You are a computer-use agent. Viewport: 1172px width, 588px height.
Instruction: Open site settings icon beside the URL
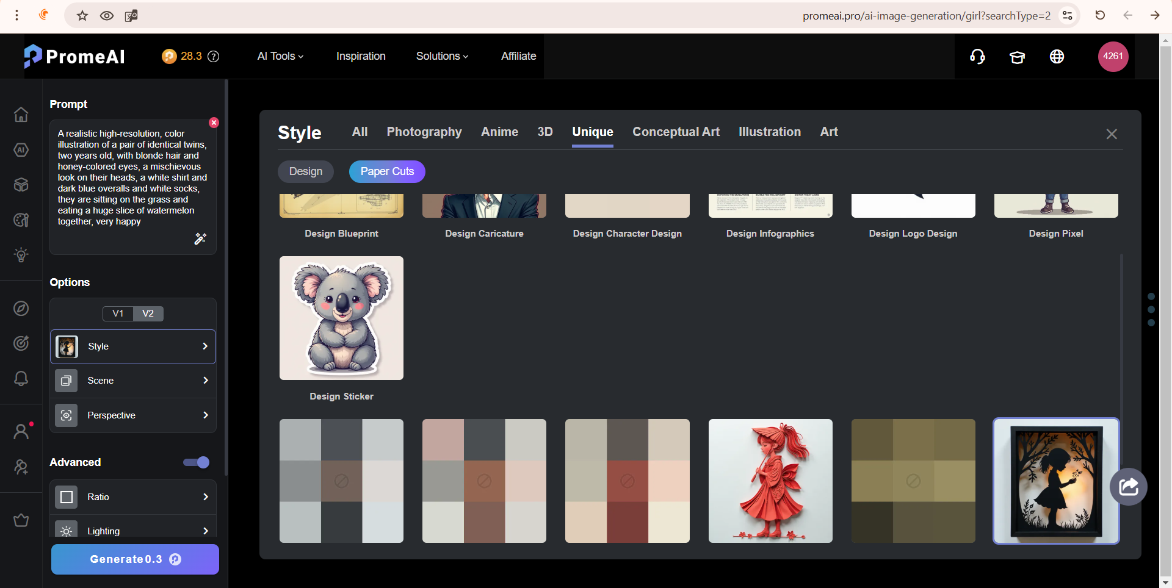(1068, 15)
